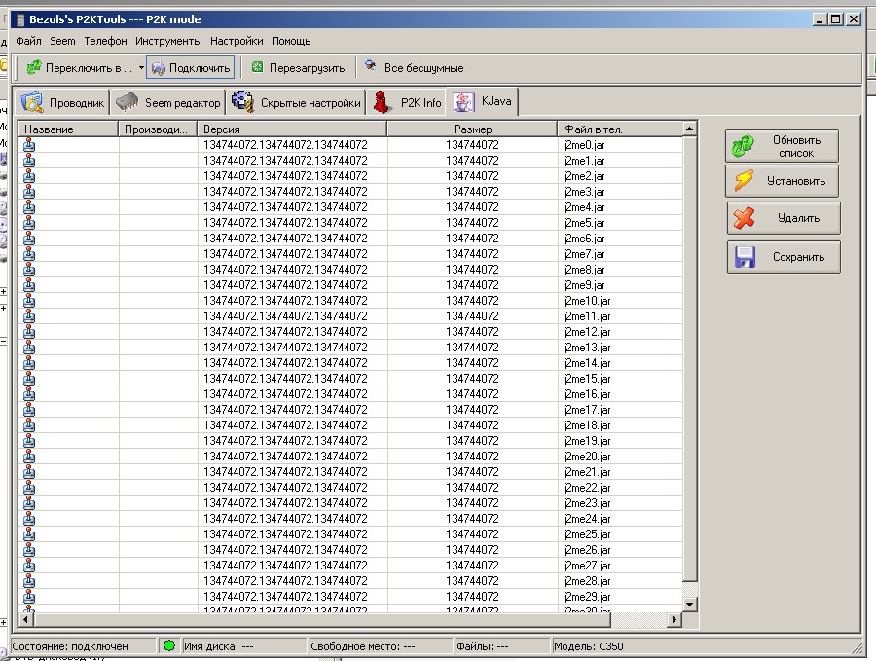Switch to the Проводник tab

click(x=62, y=102)
